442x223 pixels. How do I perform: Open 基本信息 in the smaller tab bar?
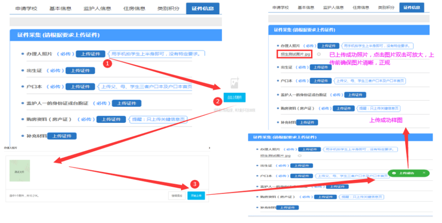306,8
